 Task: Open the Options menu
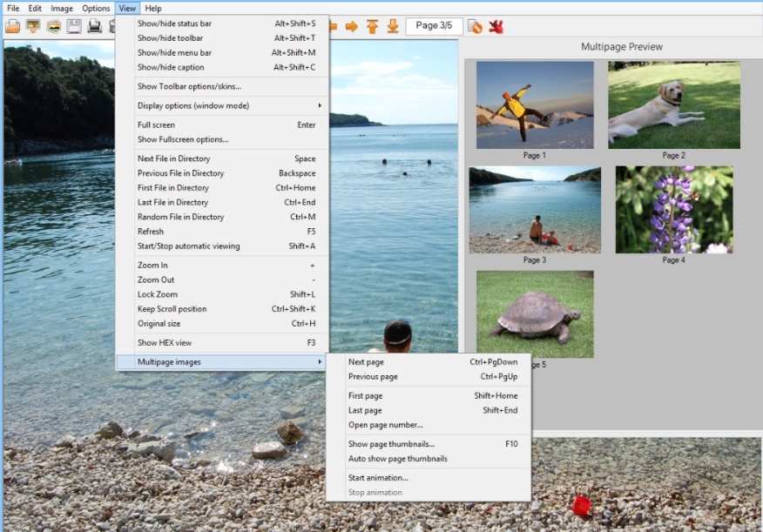click(96, 8)
